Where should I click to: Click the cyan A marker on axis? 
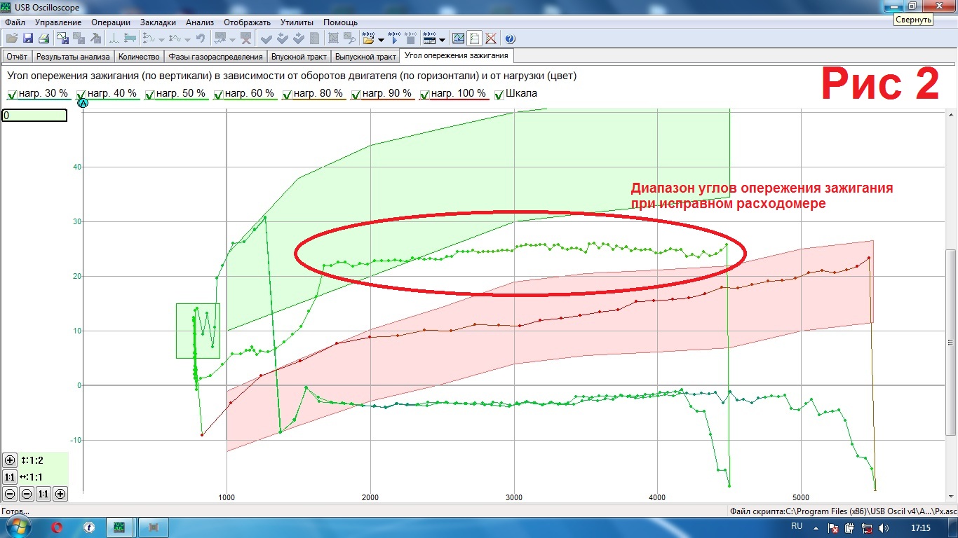[x=83, y=103]
